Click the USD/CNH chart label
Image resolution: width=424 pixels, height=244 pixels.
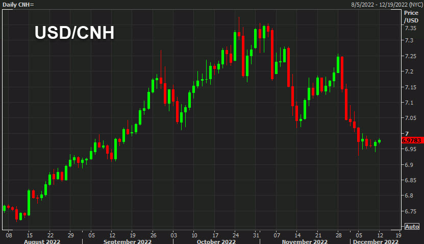74,33
